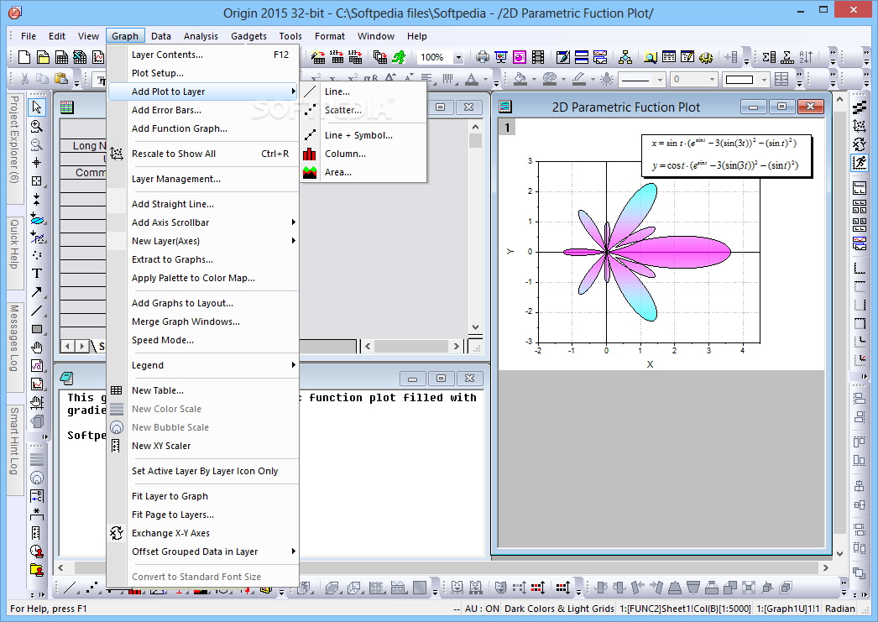
Task: Open the Analysis menu
Action: [201, 36]
